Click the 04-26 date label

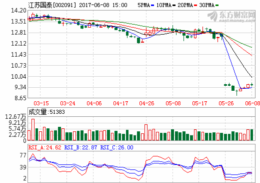146,103
